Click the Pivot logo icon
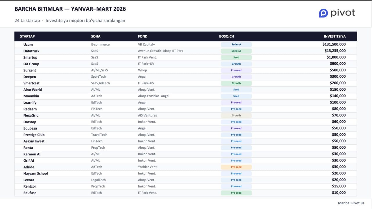The width and height of the screenshot is (372, 209). click(x=323, y=13)
